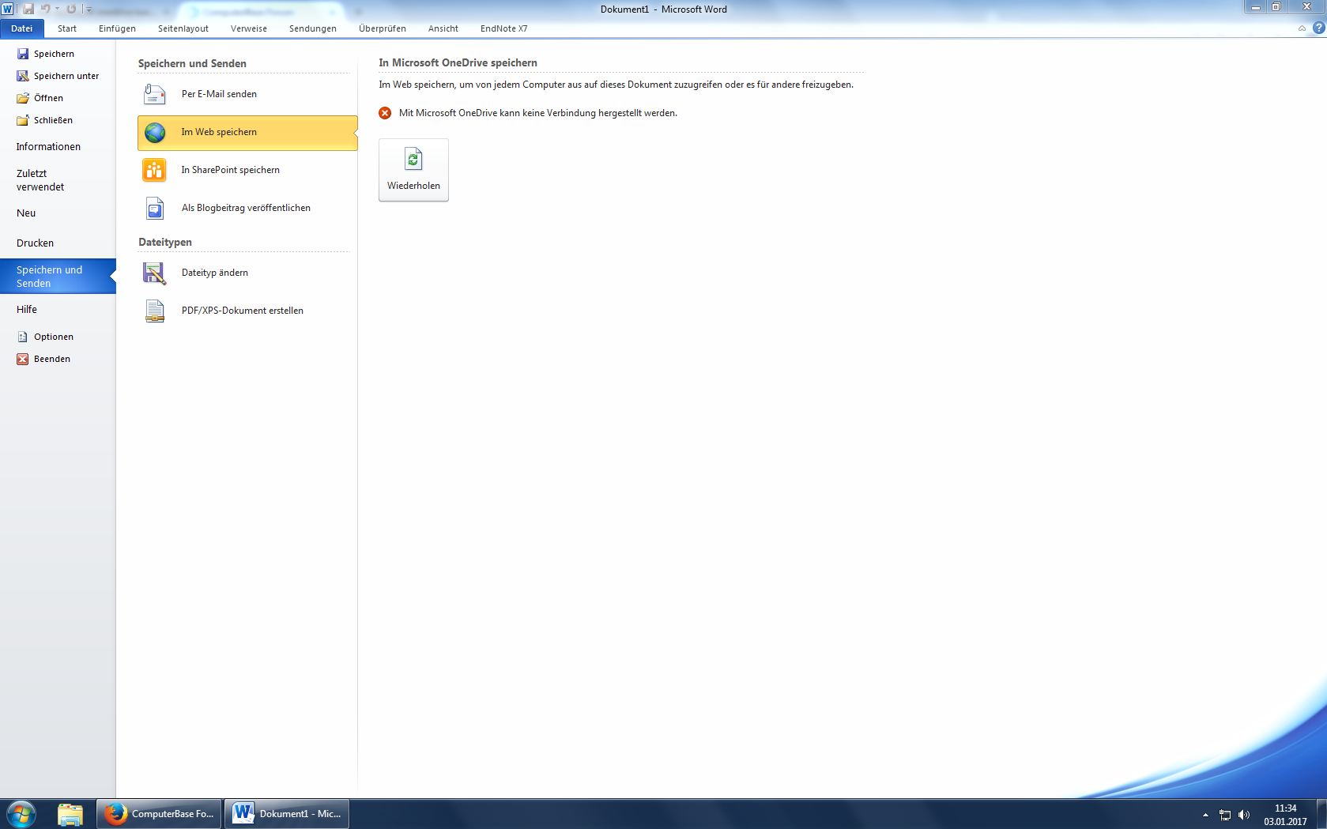The width and height of the screenshot is (1327, 829).
Task: Click the undo arrow in quick access toolbar
Action: click(x=46, y=9)
